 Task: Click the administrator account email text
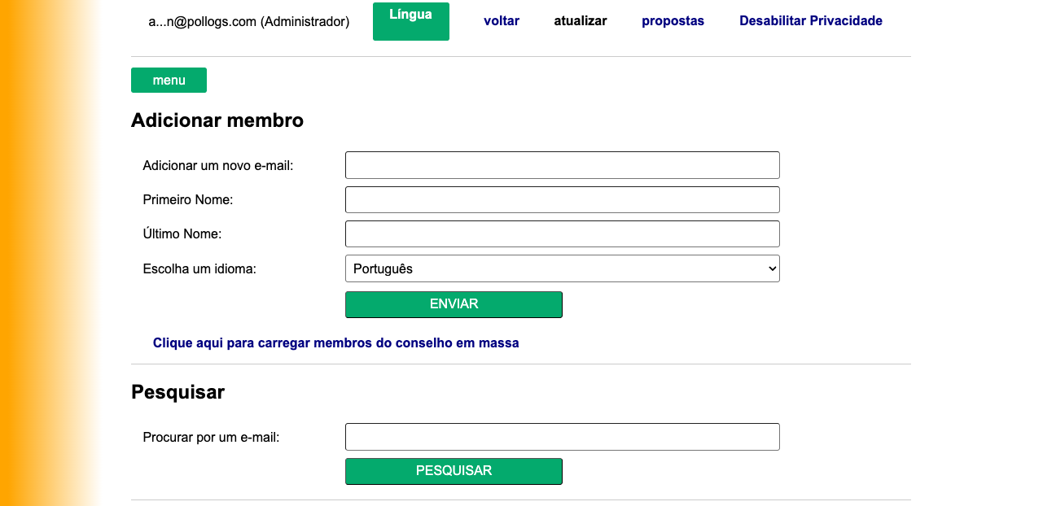coord(248,22)
